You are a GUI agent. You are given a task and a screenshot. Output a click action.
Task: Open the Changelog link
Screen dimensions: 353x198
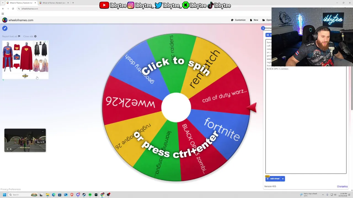tap(342, 186)
